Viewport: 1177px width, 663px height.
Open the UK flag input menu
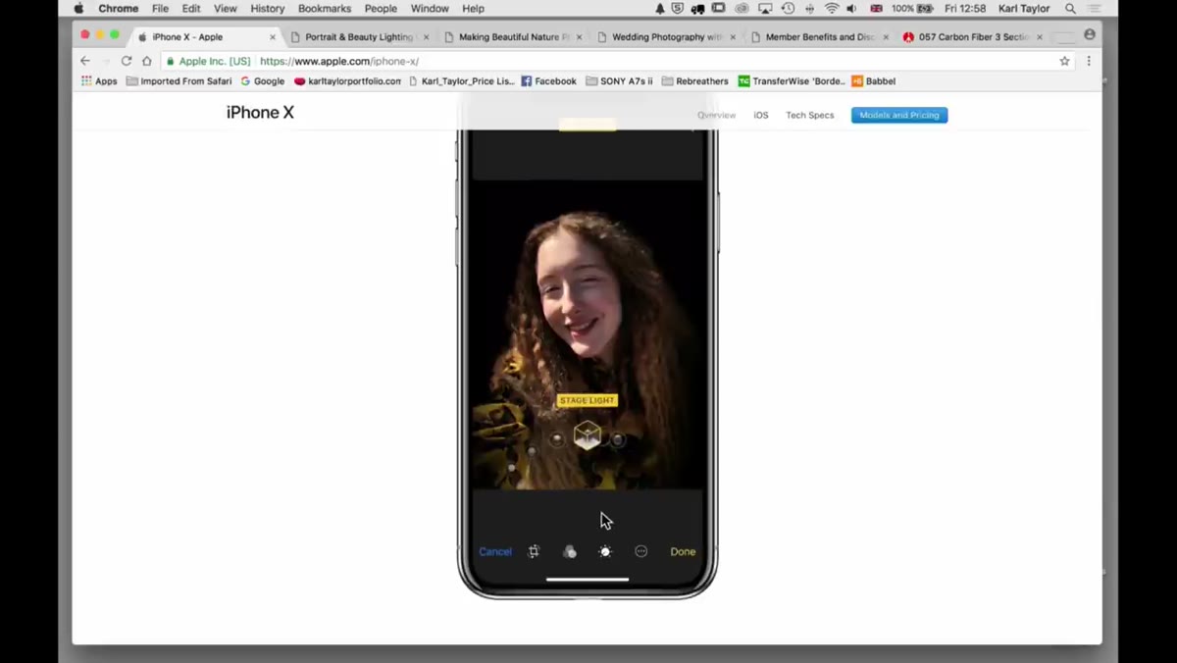pyautogui.click(x=876, y=9)
